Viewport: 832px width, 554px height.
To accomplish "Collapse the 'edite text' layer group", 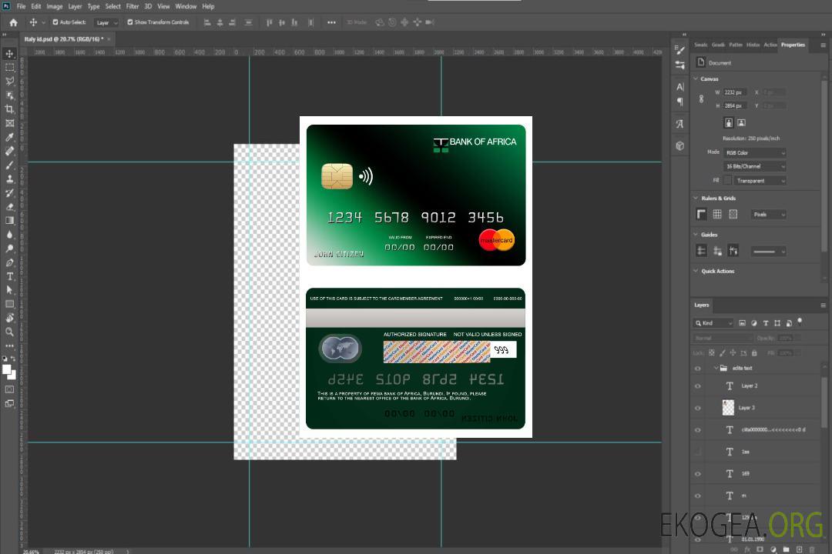I will (x=716, y=368).
